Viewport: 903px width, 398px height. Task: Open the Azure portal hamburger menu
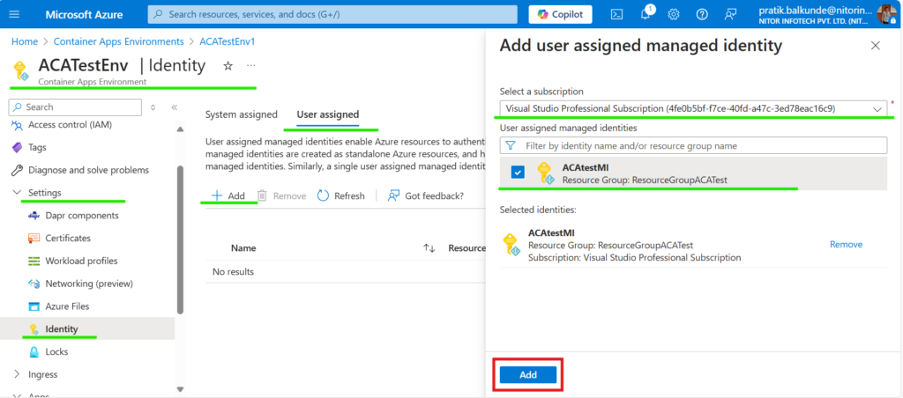pos(14,14)
